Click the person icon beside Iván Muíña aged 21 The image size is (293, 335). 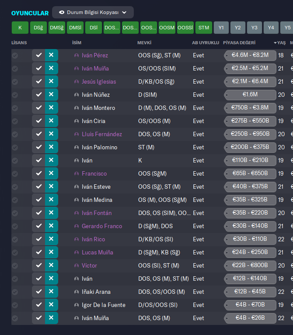pos(77,69)
